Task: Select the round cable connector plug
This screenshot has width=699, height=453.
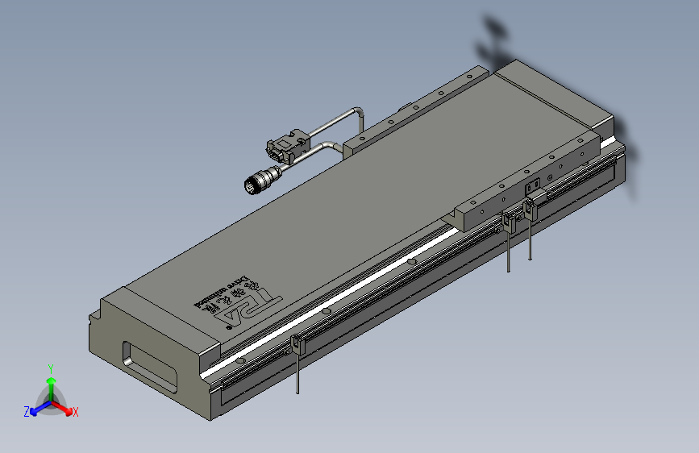Action: click(x=262, y=180)
